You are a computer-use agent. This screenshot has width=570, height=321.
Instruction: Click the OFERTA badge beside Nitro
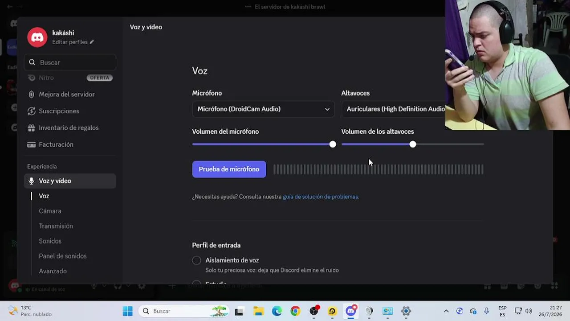[x=99, y=78]
